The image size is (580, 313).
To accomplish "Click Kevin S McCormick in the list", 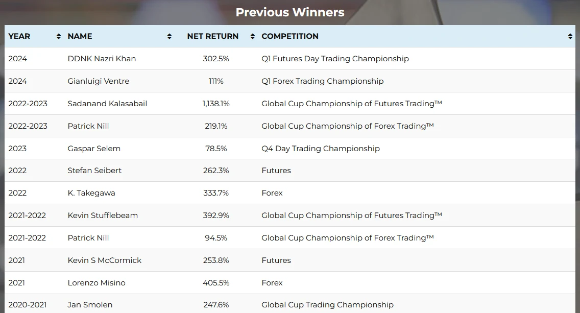I will [x=105, y=260].
